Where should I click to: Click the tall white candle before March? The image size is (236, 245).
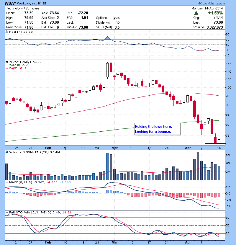pyautogui.click(x=107, y=70)
